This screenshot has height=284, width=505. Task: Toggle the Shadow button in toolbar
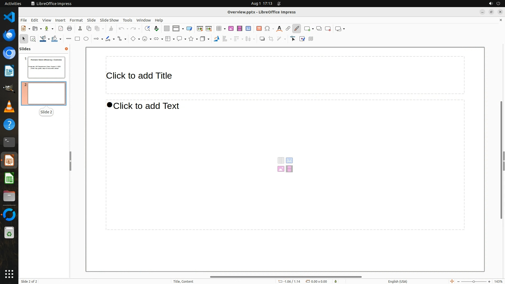(262, 39)
